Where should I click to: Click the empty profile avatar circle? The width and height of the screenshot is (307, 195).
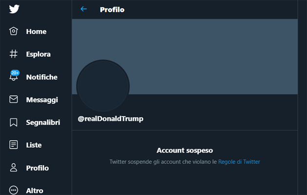coord(103,86)
